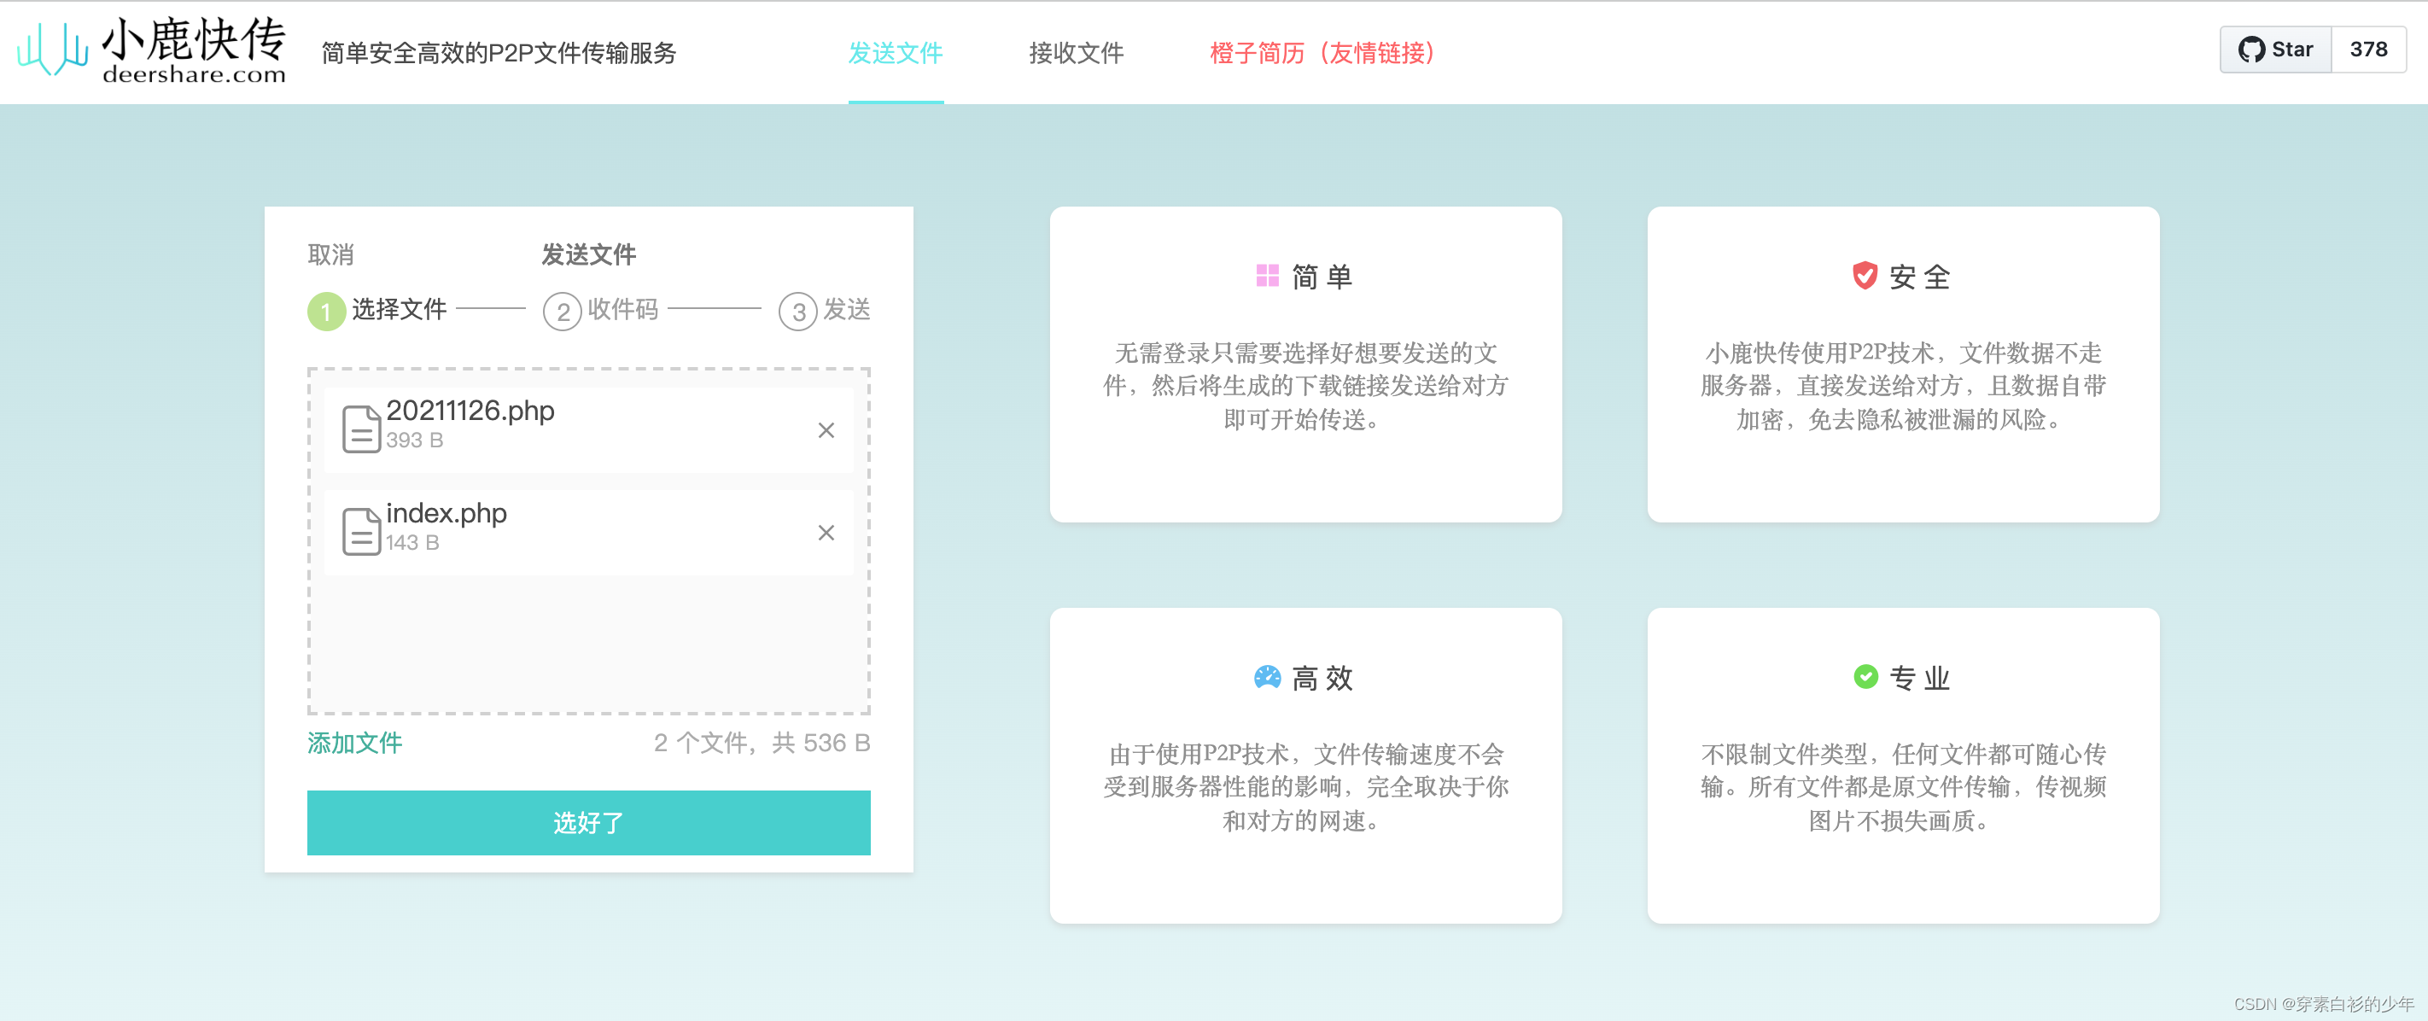Click the 选择文件 step label
The width and height of the screenshot is (2428, 1021).
click(399, 309)
